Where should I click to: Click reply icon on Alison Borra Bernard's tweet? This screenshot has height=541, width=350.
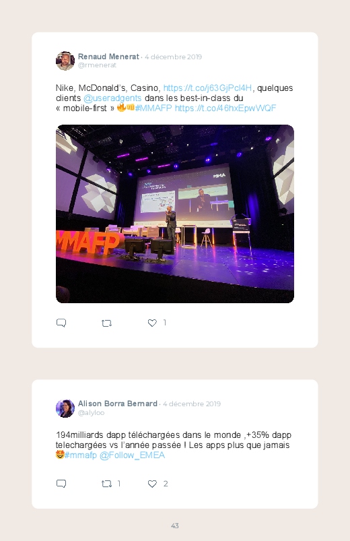61,484
